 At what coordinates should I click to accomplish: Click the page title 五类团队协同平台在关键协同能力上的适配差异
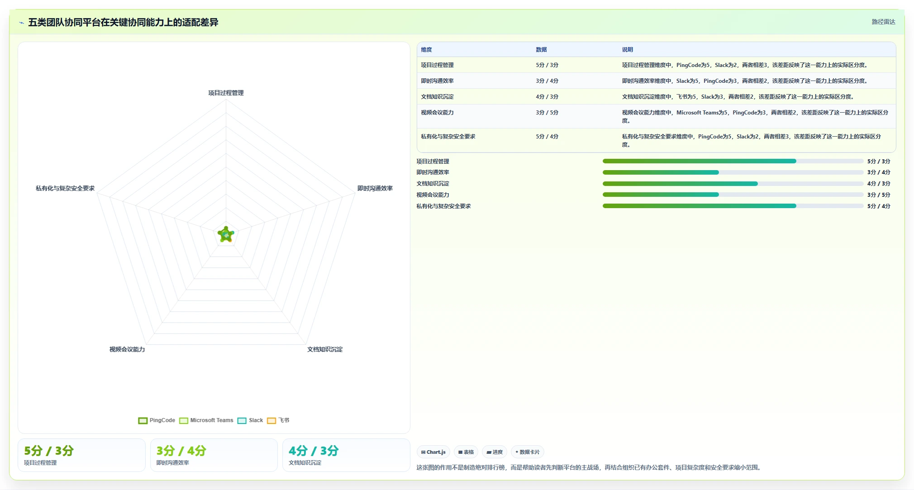coord(123,22)
